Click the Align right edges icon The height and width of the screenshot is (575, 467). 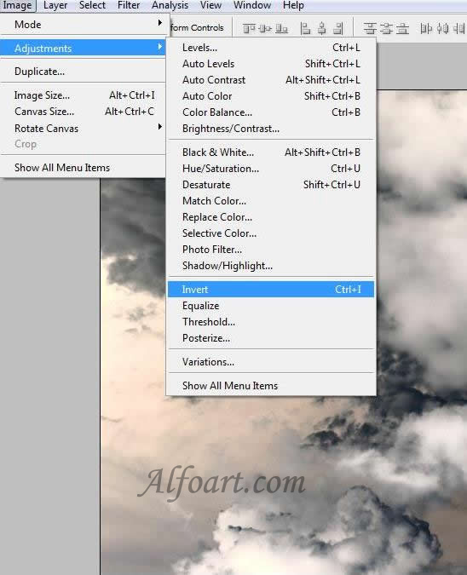pos(338,28)
